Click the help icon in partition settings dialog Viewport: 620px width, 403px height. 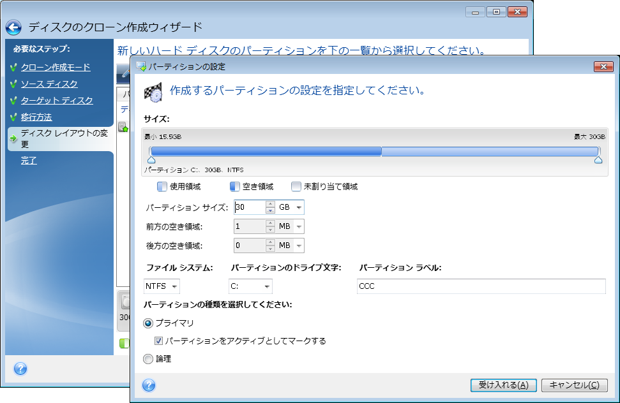(x=149, y=385)
